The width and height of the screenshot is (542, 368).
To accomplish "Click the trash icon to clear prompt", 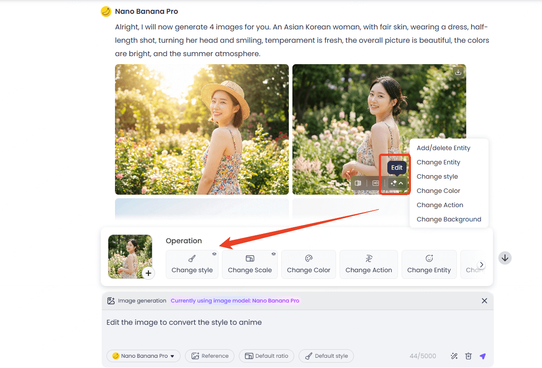I will pos(468,356).
